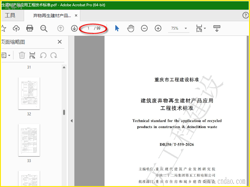The width and height of the screenshot is (250, 187).
Task: Activate the hand pan tool
Action: pos(131,28)
